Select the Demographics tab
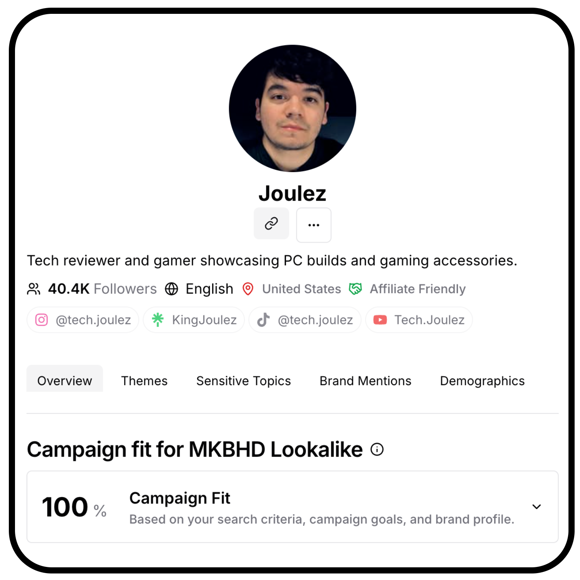Viewport: 580px width, 580px height. pos(482,381)
